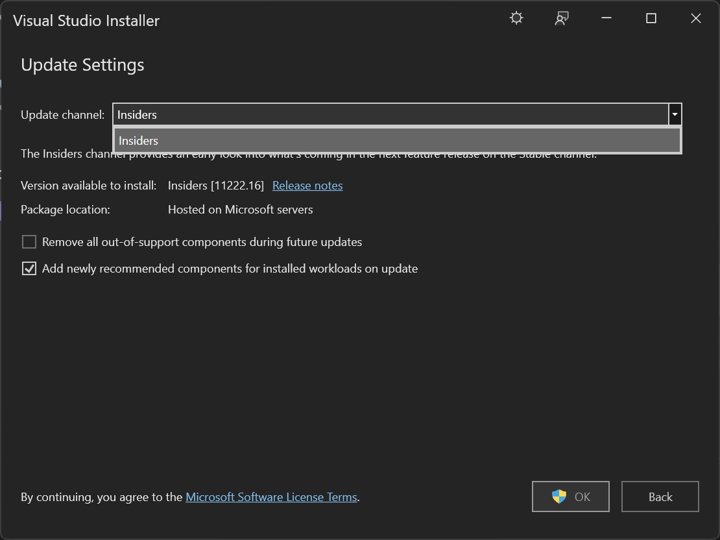This screenshot has height=540, width=720.
Task: Open the Release notes link
Action: [x=307, y=185]
